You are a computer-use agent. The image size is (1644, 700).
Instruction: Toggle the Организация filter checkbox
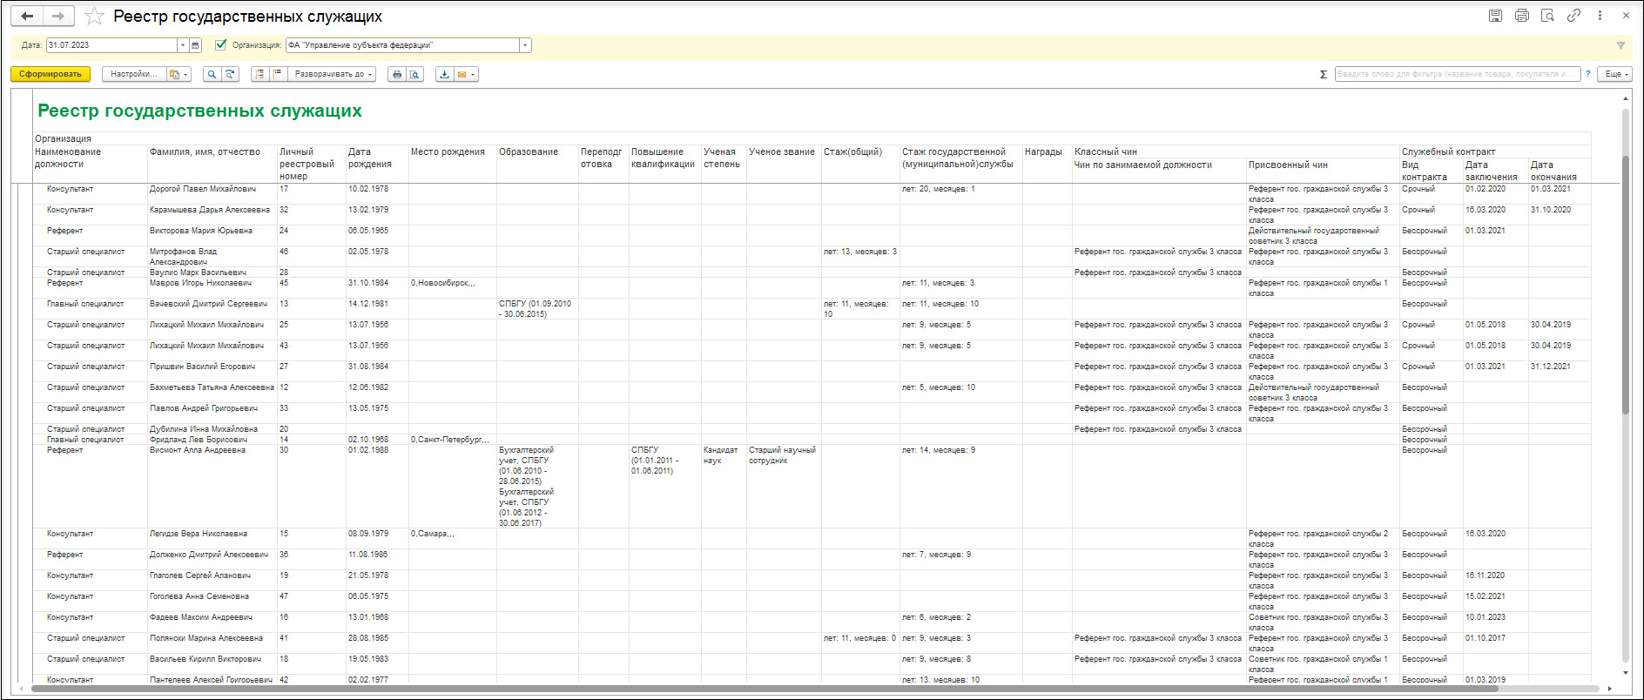click(220, 44)
